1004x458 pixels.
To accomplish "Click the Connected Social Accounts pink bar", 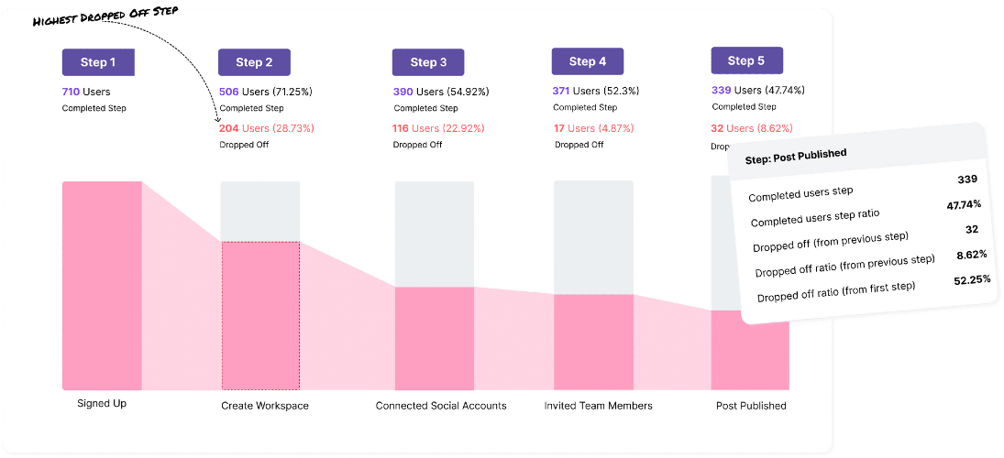I will coord(434,338).
